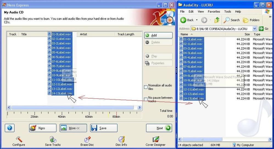The width and height of the screenshot is (274, 149).
Task: Open the Back history dropdown arrow
Action: (197, 20)
